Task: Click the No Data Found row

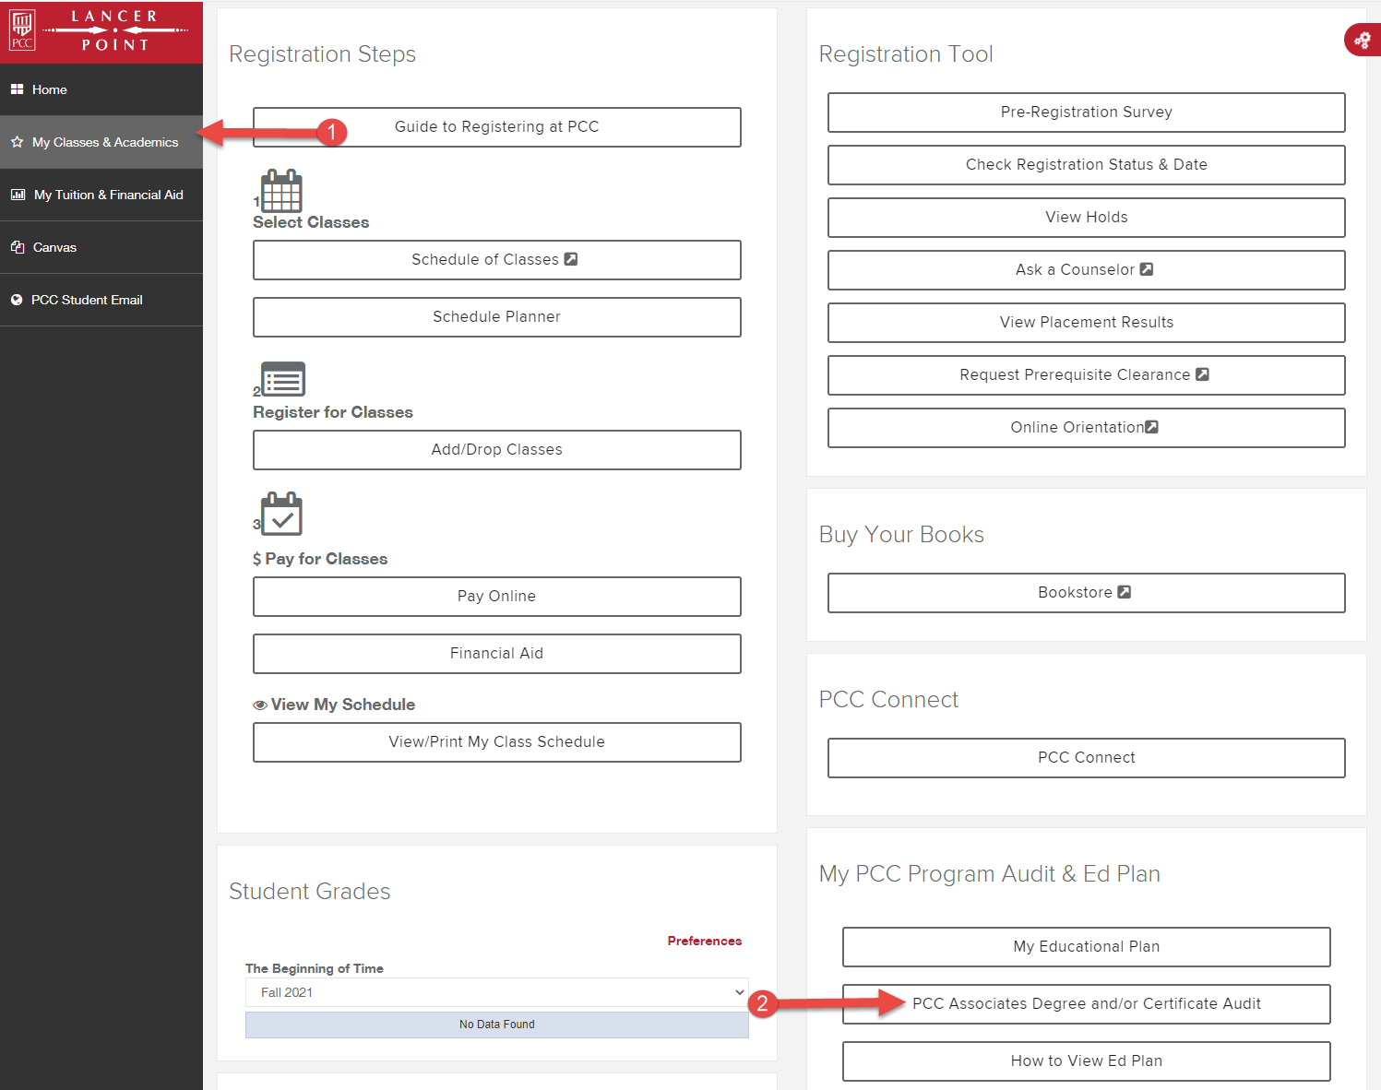Action: point(496,1024)
